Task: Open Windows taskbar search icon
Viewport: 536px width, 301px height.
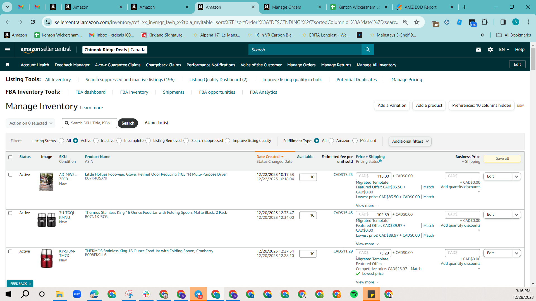Action: point(25,294)
